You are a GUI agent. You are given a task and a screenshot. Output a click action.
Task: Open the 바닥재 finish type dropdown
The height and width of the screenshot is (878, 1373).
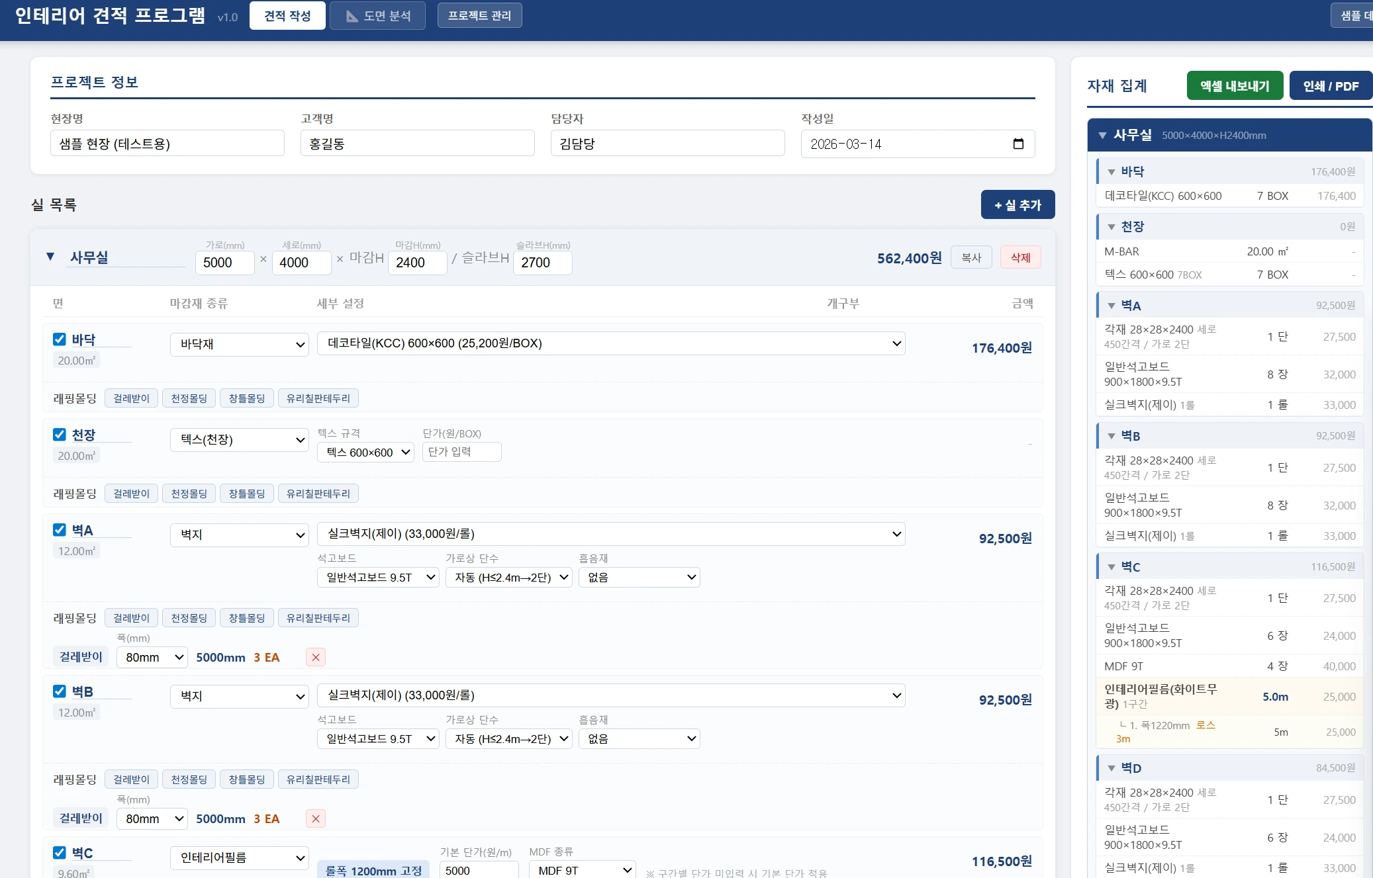coord(240,344)
